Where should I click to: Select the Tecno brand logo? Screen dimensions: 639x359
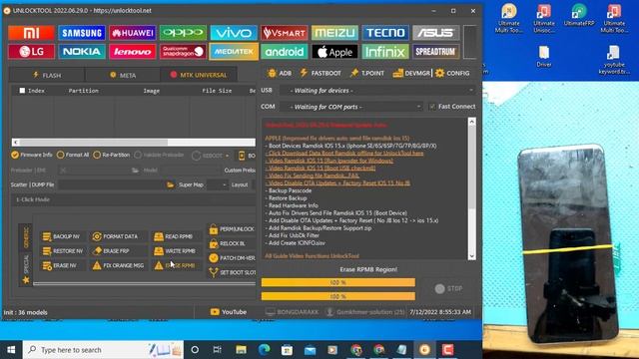point(385,33)
